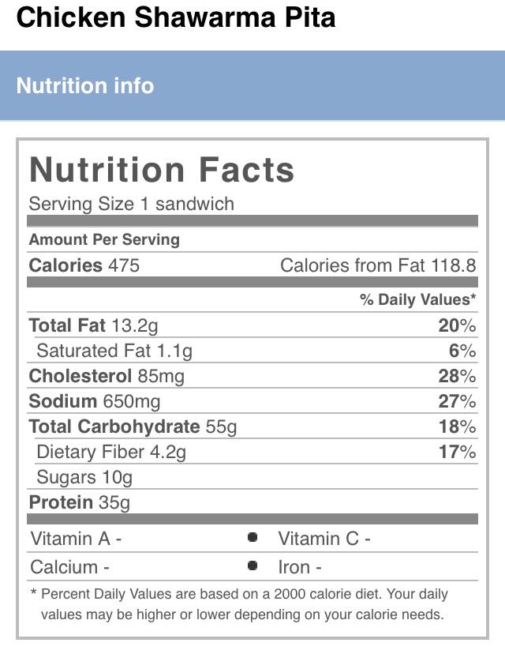Click the Percent Daily Values footnote text
The image size is (505, 650).
(240, 604)
